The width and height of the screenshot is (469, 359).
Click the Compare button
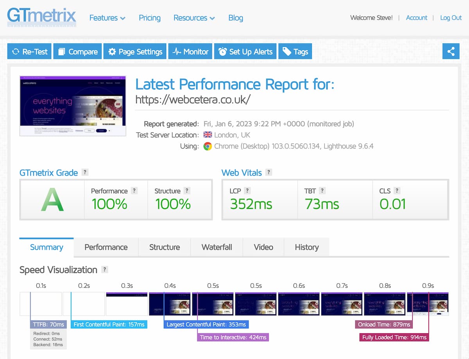click(x=78, y=51)
